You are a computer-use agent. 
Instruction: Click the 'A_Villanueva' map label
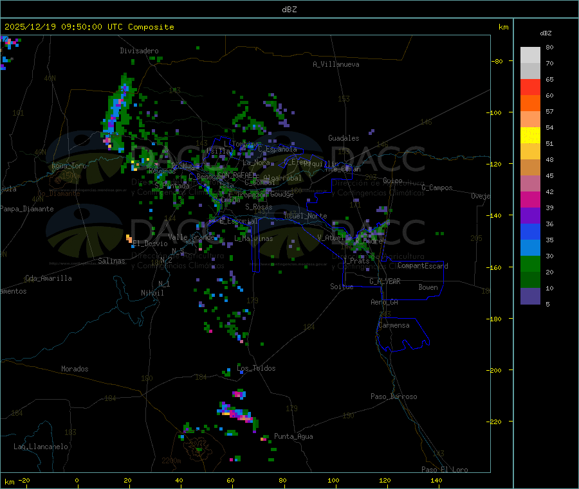pyautogui.click(x=336, y=64)
